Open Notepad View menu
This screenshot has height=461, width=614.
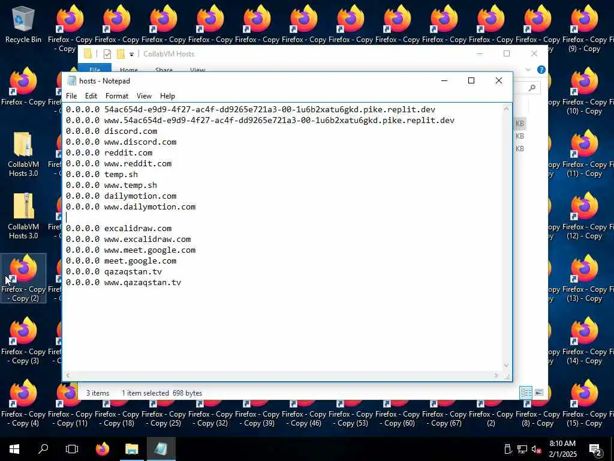pyautogui.click(x=144, y=96)
